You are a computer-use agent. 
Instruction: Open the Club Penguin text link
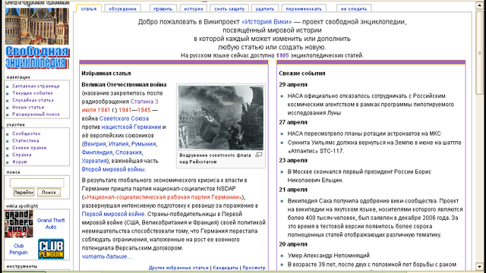tap(18, 249)
